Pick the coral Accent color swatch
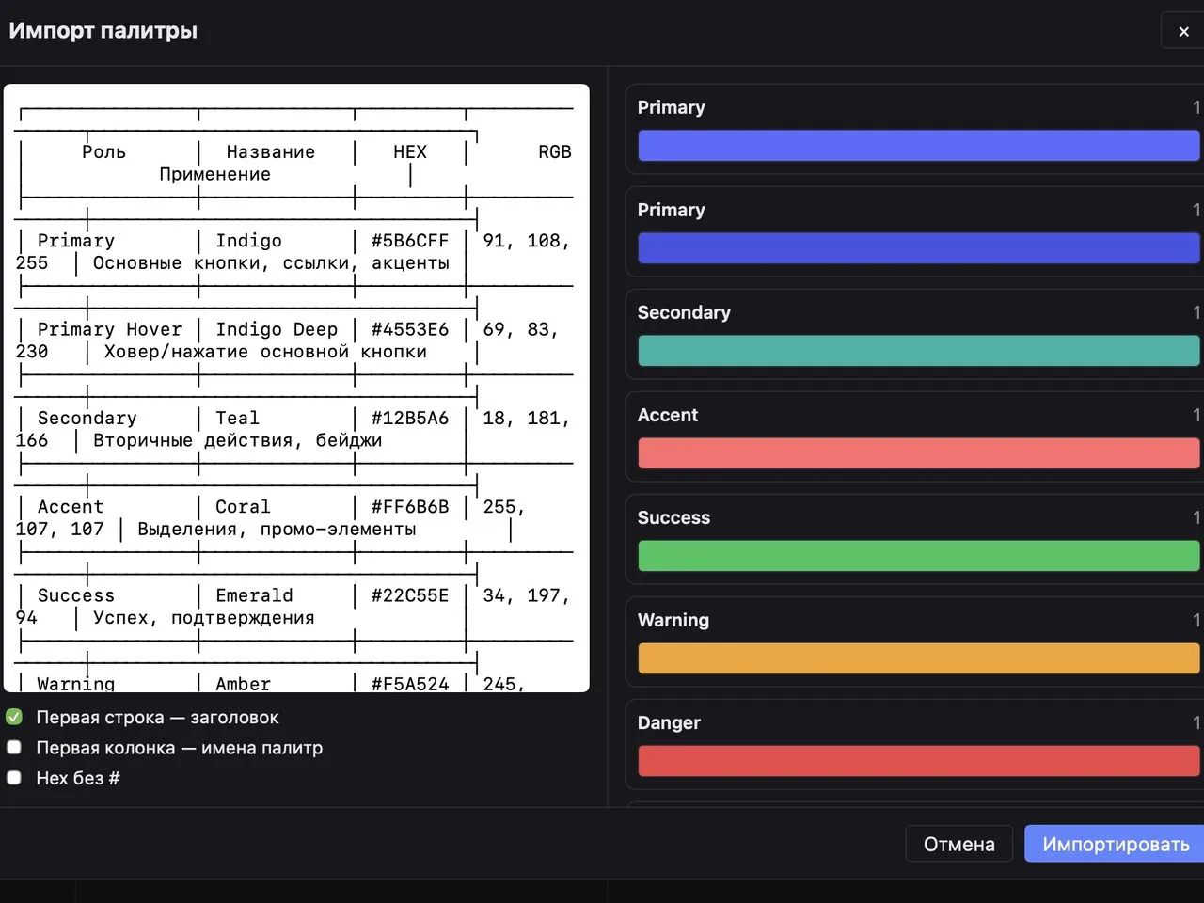The height and width of the screenshot is (903, 1204). pyautogui.click(x=919, y=453)
